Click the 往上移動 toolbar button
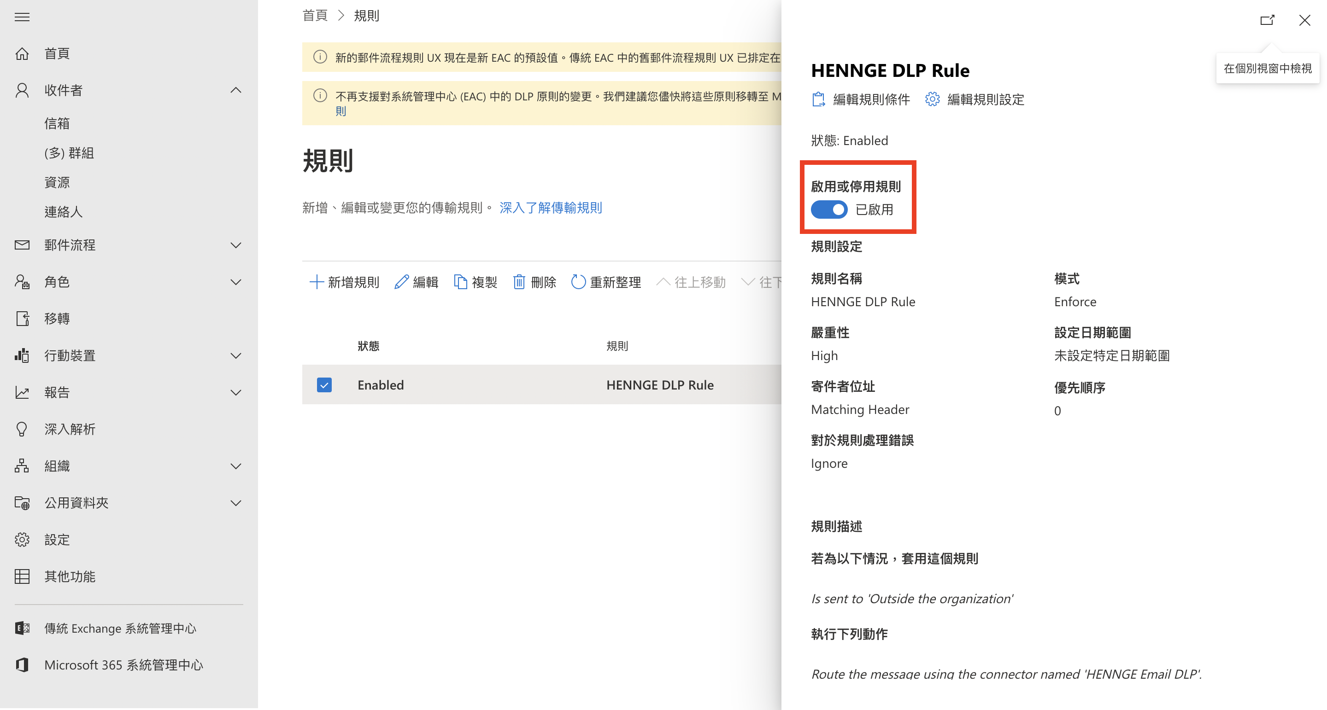This screenshot has width=1327, height=710. (691, 282)
